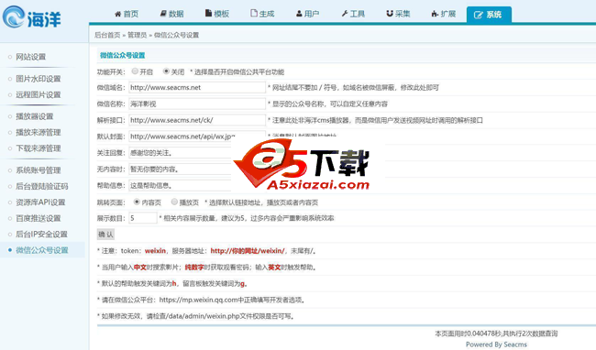Click the wrench icon beside 工具

345,14
